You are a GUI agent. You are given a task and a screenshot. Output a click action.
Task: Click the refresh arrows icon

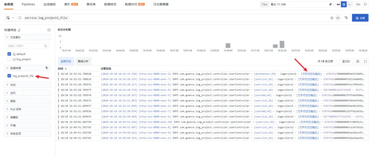(365, 4)
